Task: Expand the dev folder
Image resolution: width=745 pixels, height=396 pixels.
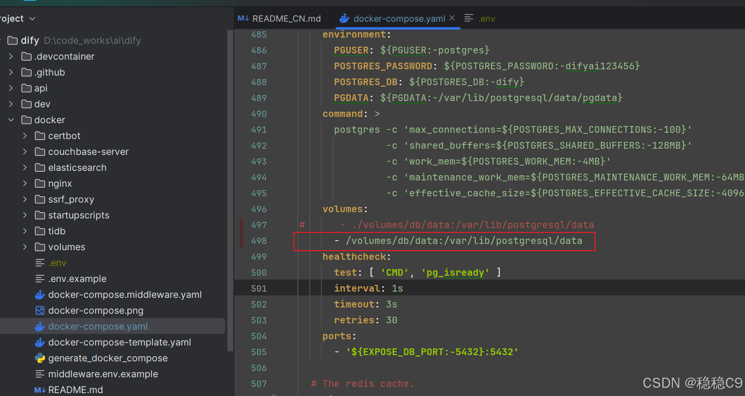Action: tap(11, 104)
